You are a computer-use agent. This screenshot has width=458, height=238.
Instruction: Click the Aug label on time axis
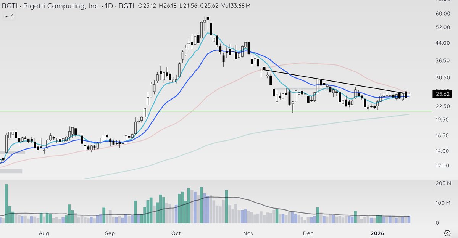[x=44, y=233]
